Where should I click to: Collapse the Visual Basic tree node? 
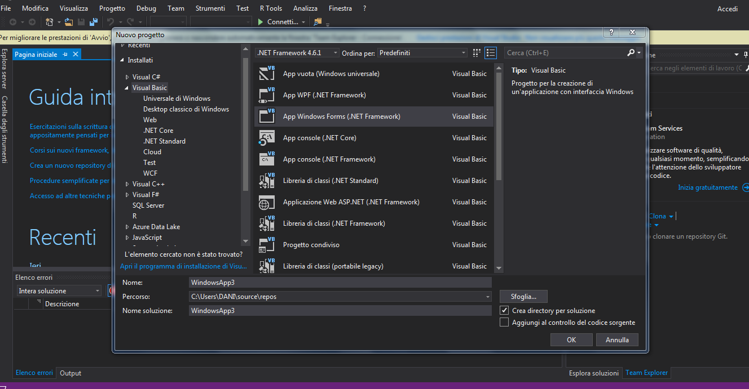[127, 88]
